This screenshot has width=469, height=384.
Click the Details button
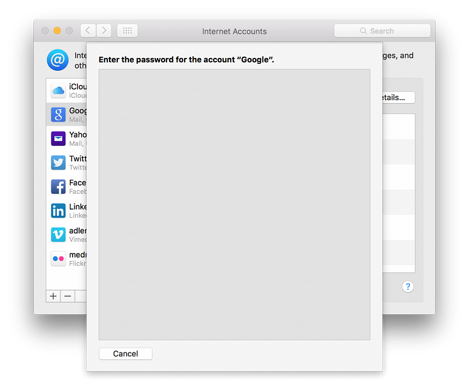pyautogui.click(x=397, y=97)
